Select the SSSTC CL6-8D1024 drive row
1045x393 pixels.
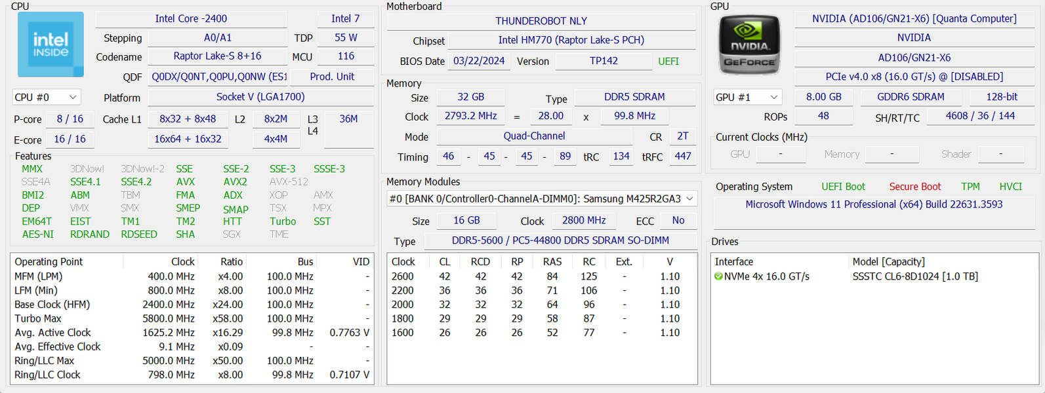[874, 276]
